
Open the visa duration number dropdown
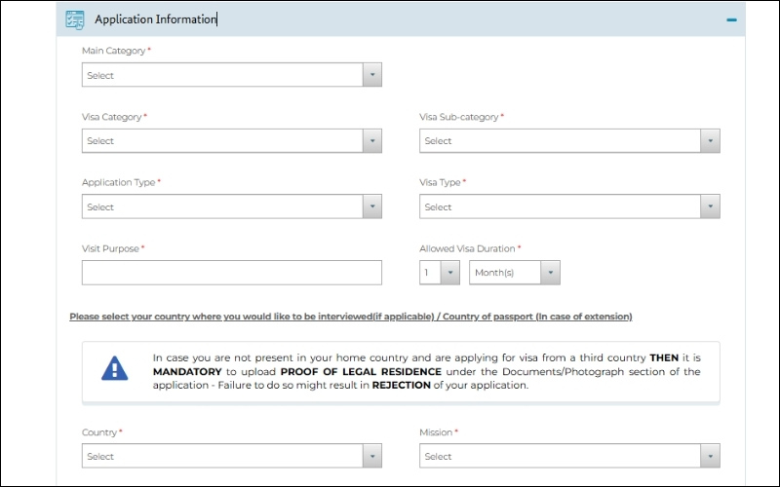pyautogui.click(x=439, y=273)
